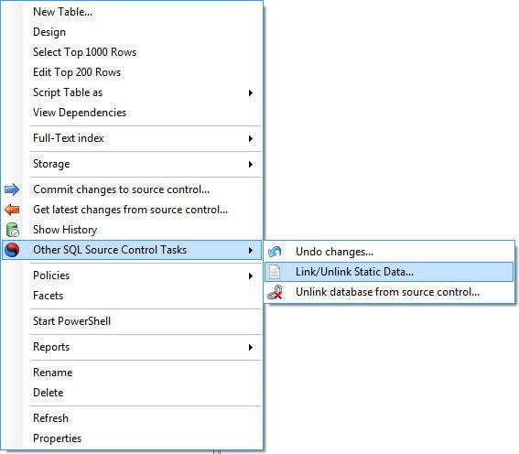Click the Link/Unlink Static Data document icon

point(275,272)
